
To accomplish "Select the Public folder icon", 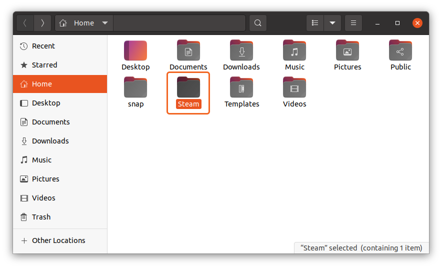I will pyautogui.click(x=400, y=50).
